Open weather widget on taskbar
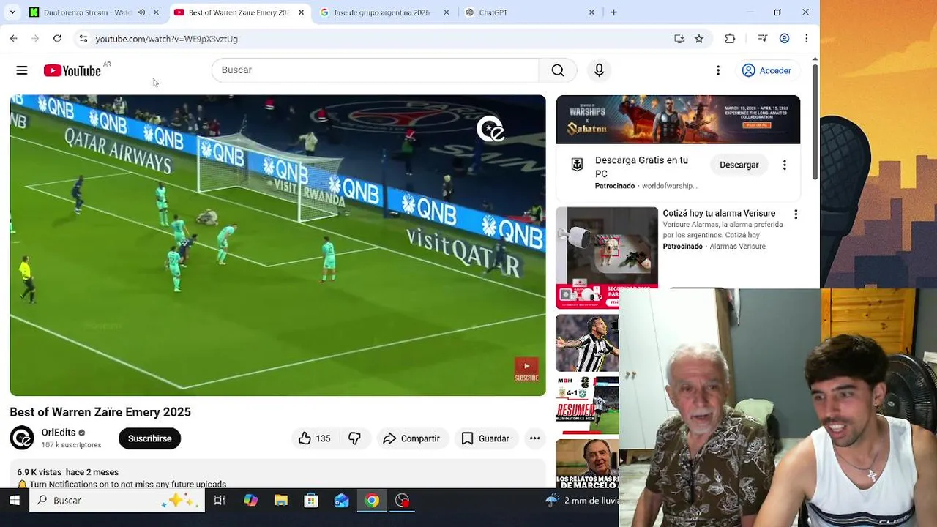 (x=582, y=501)
